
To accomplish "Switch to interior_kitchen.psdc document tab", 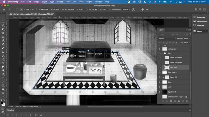I will (33, 14).
